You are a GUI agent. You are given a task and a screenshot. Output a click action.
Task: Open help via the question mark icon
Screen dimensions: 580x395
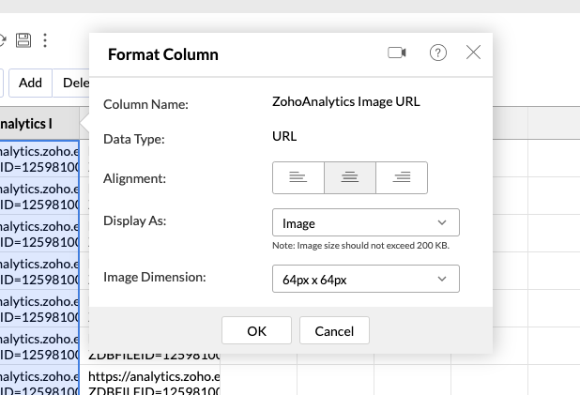coord(438,53)
